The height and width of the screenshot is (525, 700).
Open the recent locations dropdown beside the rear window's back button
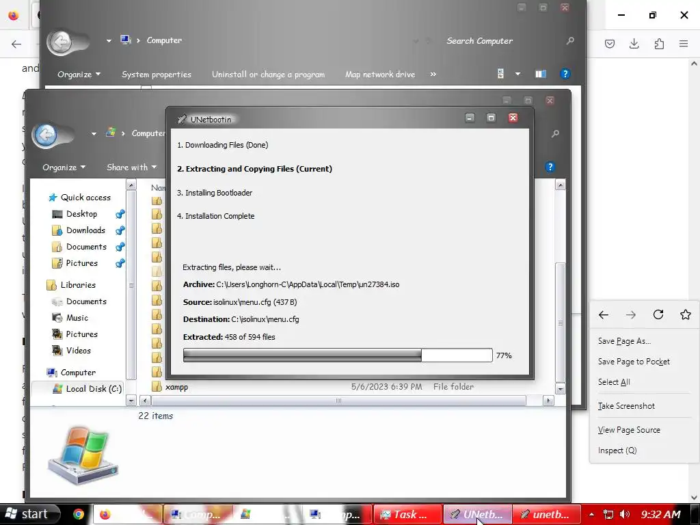[109, 40]
